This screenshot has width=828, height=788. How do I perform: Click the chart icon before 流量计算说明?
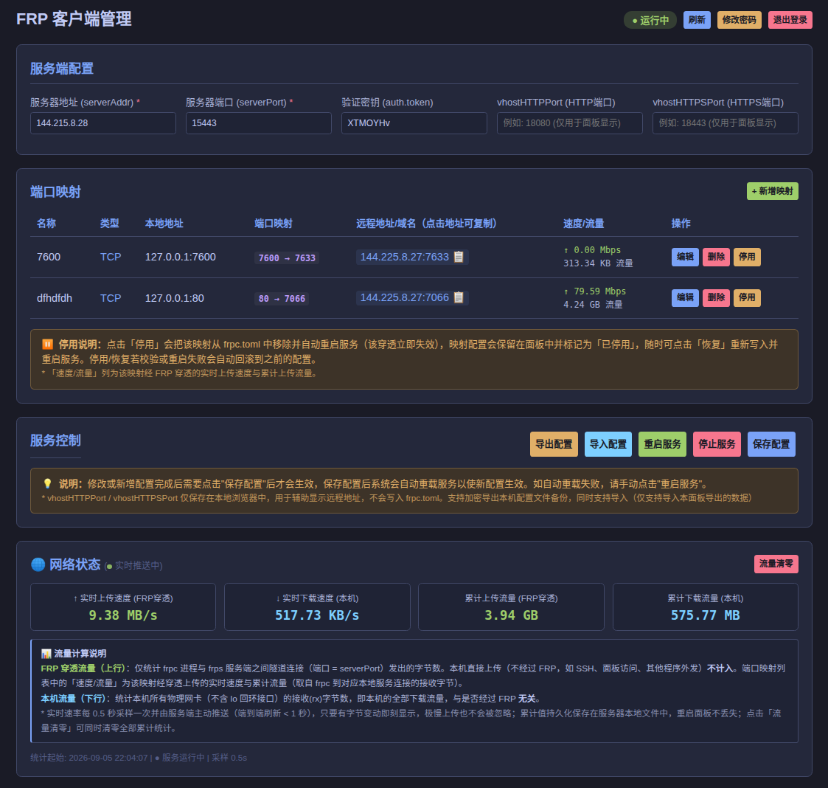point(46,654)
